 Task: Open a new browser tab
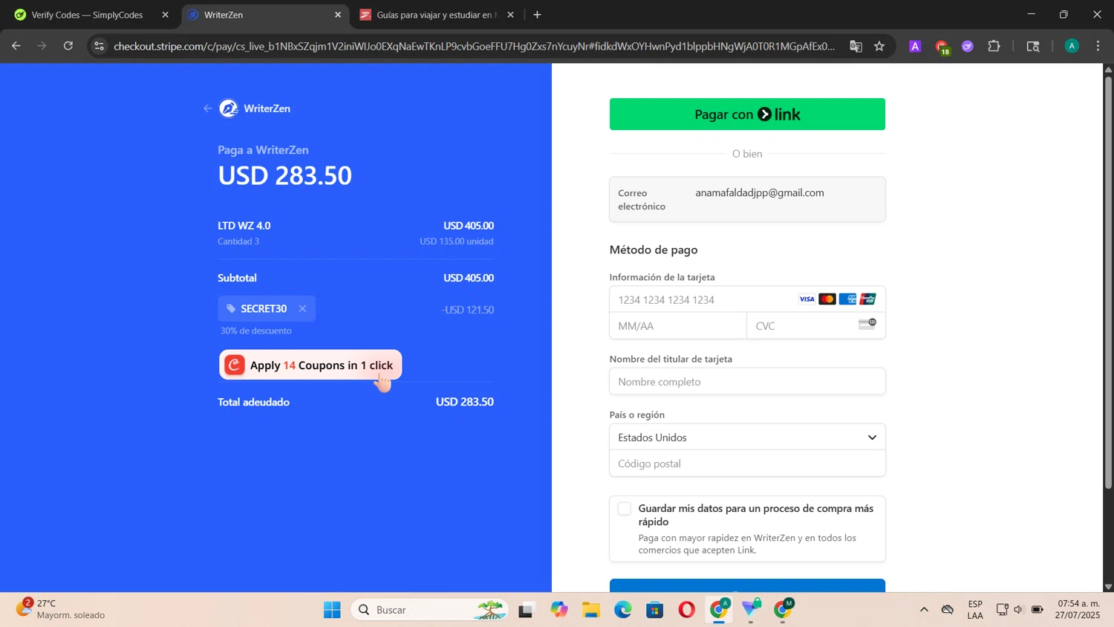[x=537, y=15]
